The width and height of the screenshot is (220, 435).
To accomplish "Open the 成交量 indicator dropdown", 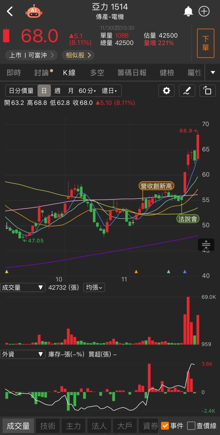I will pos(23,287).
